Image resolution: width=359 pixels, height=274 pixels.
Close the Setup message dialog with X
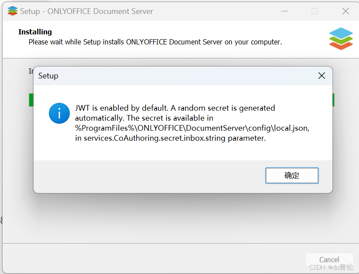[x=321, y=76]
